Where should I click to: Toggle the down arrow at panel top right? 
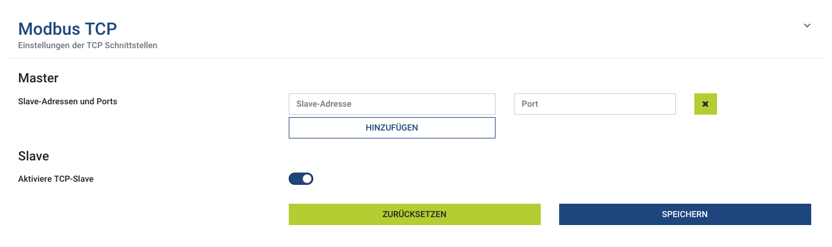(807, 26)
